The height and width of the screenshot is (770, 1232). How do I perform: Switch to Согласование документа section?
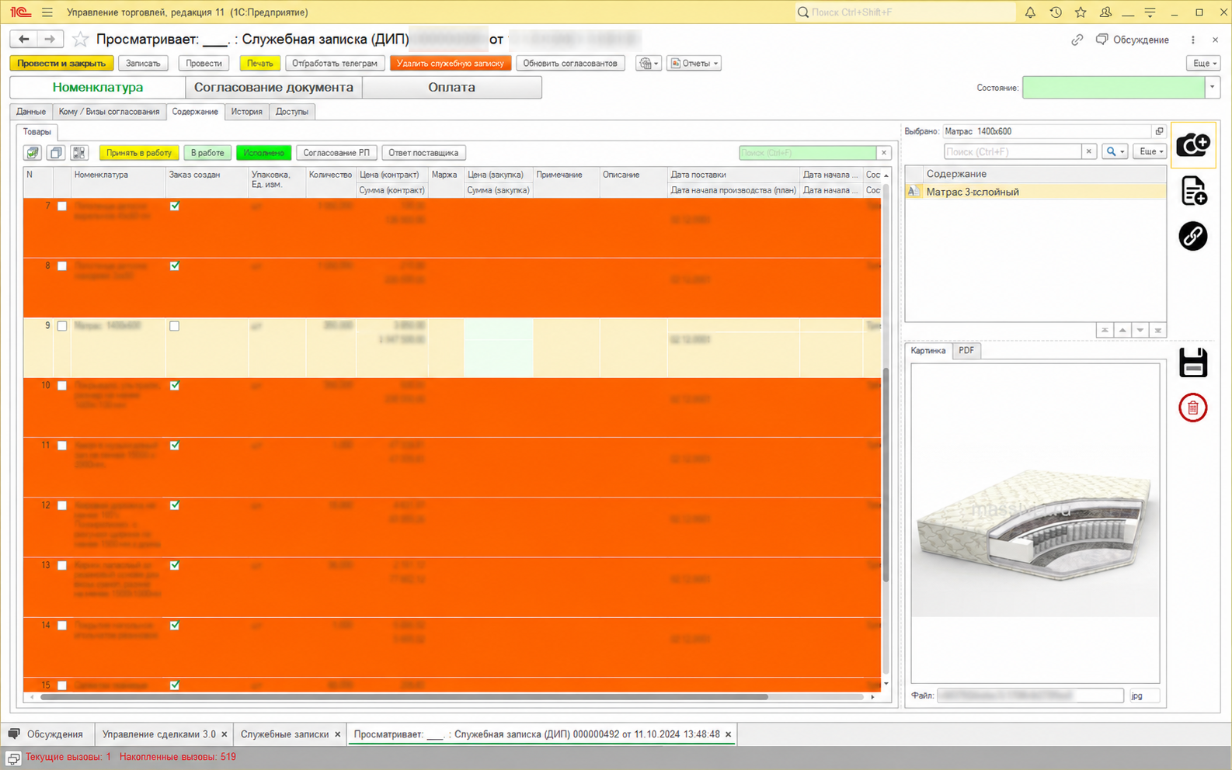(273, 88)
